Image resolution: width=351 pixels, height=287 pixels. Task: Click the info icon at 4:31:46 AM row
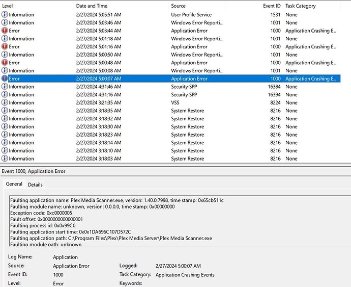coord(5,86)
